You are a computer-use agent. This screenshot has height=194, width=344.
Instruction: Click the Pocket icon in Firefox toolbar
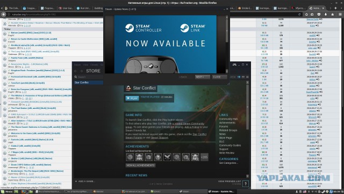coord(319,15)
